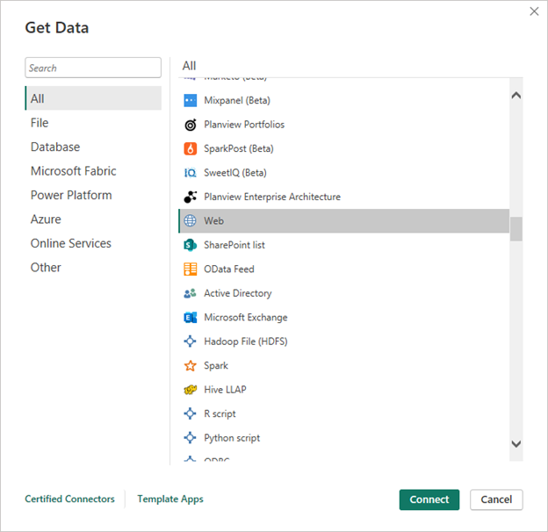Select the Active Directory people icon

click(x=190, y=293)
